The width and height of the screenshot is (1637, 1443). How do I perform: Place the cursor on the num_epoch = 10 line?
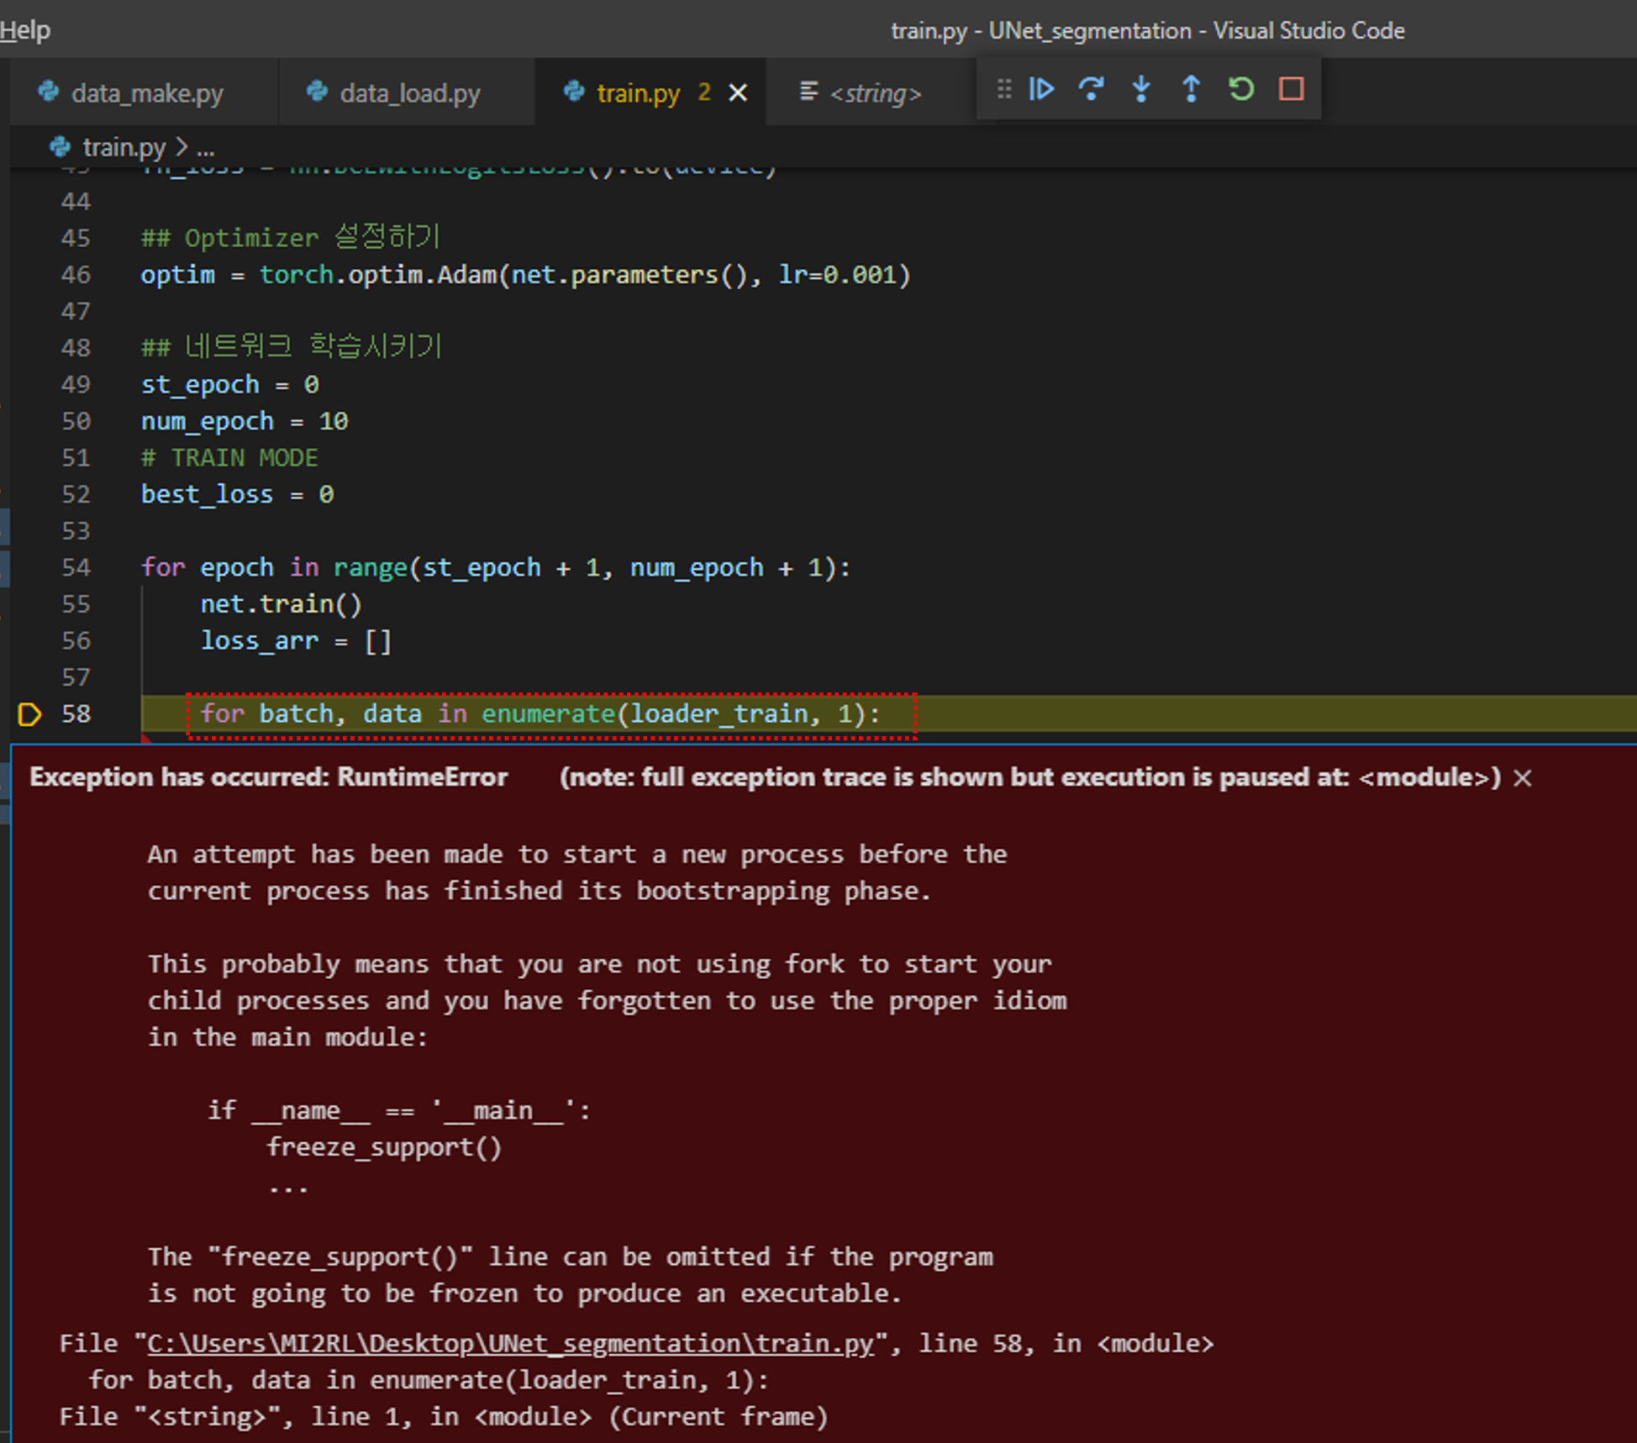244,422
